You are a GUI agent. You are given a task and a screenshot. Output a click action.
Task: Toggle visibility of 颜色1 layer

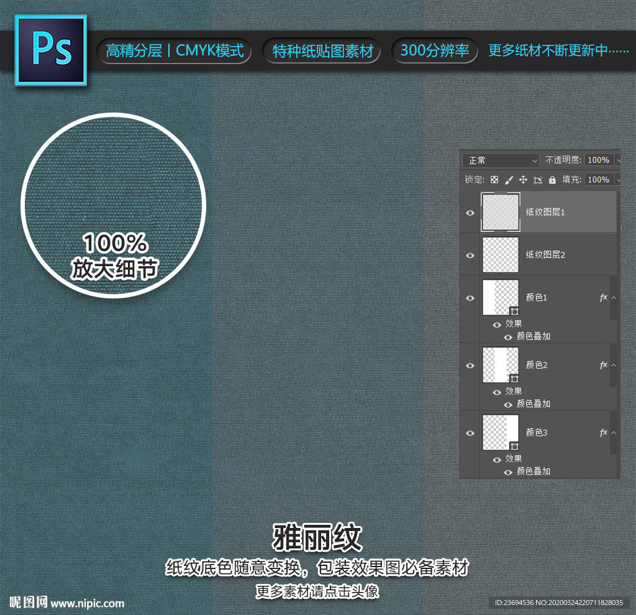point(470,298)
